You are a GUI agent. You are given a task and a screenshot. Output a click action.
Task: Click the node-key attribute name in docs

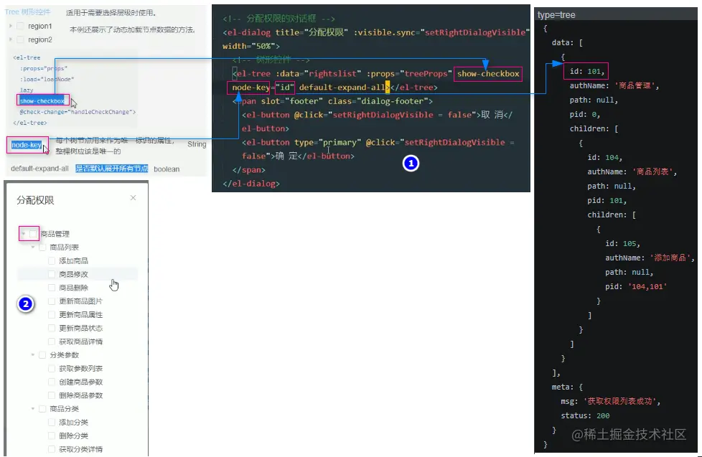(x=27, y=145)
